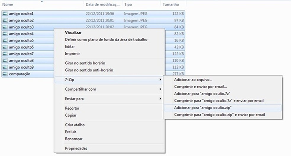Click the JPEG icon of comparação
The height and width of the screenshot is (156, 291).
tap(5, 74)
